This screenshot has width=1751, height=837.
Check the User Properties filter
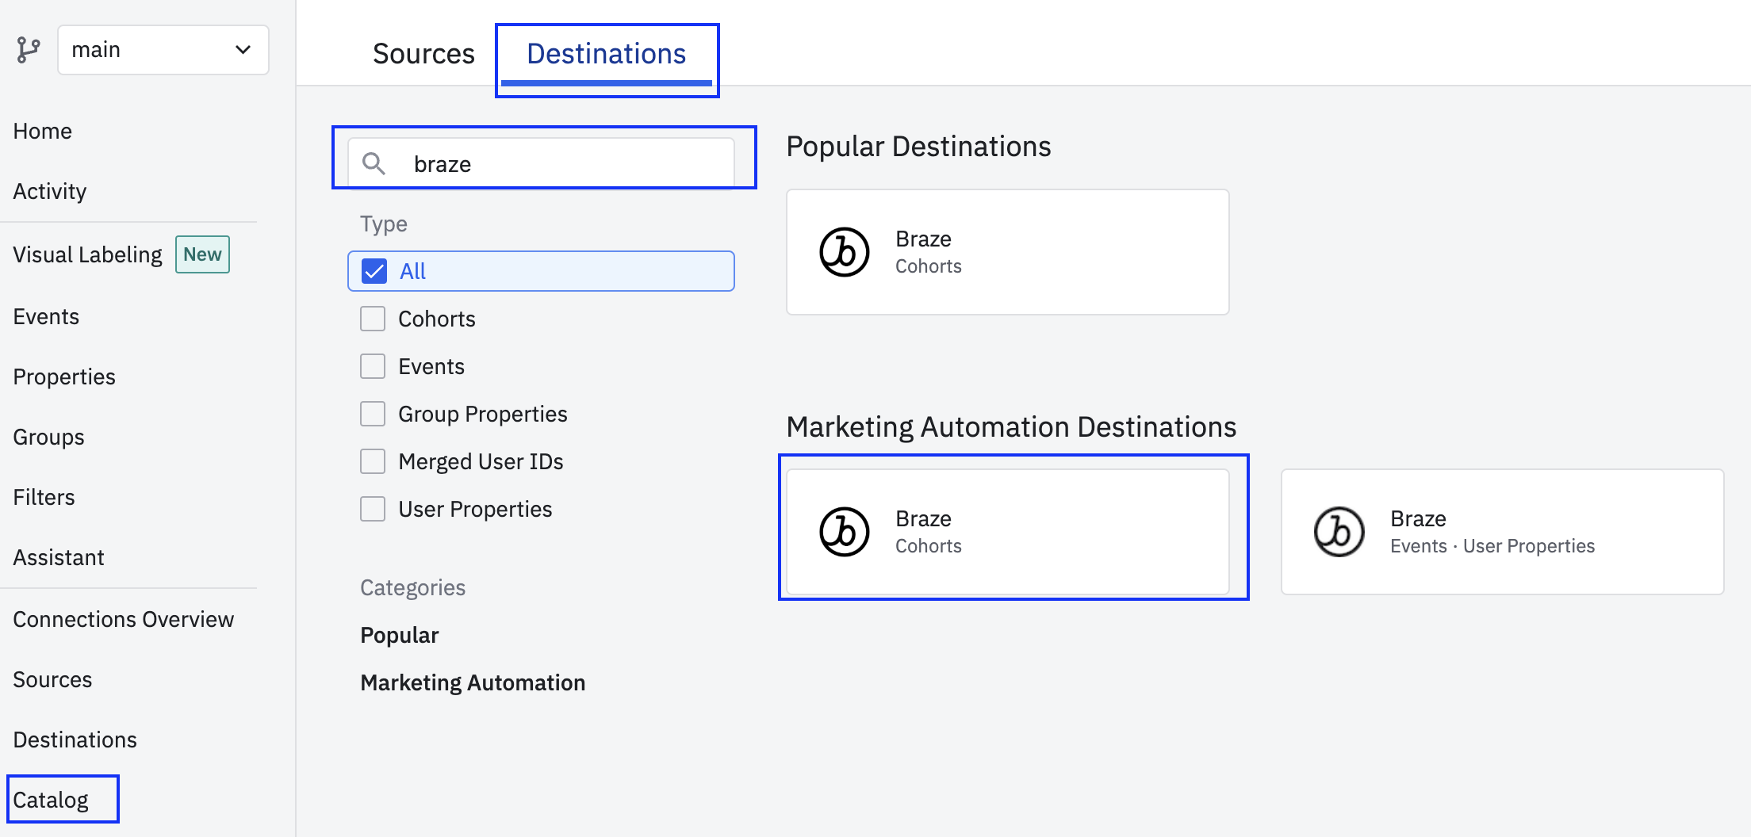(373, 509)
